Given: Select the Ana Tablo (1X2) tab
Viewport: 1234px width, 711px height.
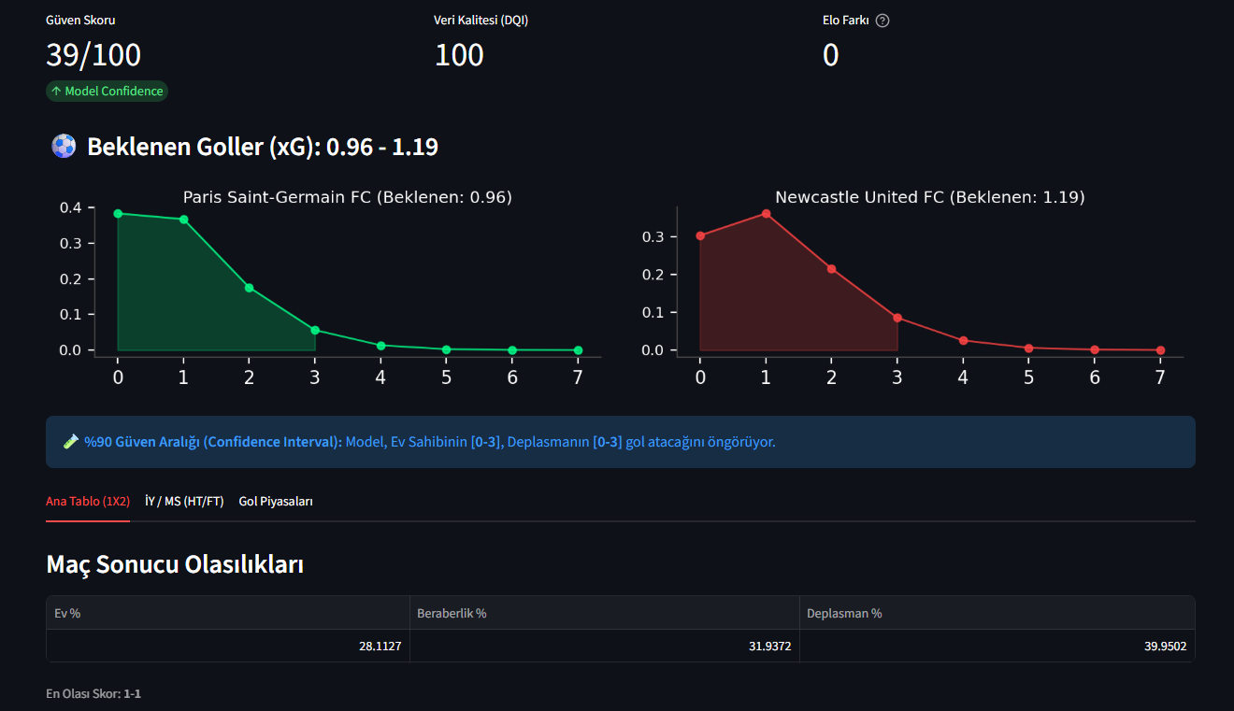Looking at the screenshot, I should pyautogui.click(x=87, y=501).
